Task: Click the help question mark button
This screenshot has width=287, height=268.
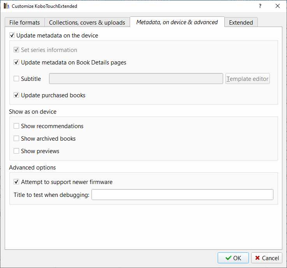Action: 260,6
